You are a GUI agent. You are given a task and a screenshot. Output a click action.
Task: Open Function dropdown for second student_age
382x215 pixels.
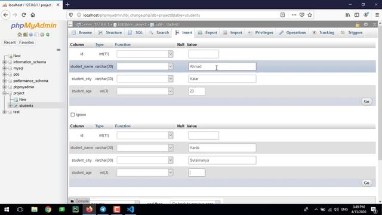pyautogui.click(x=145, y=173)
